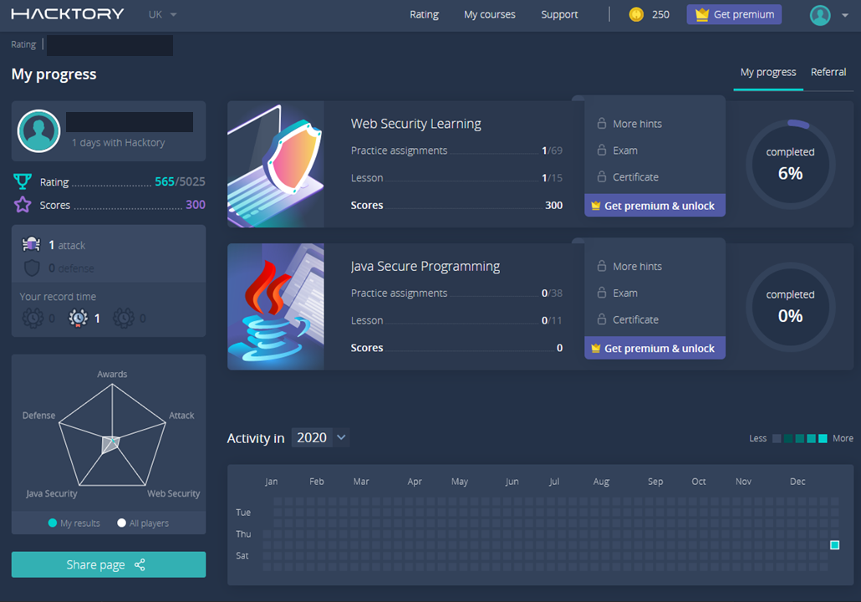Click Get premium & unlock for Java
This screenshot has width=861, height=602.
click(655, 348)
